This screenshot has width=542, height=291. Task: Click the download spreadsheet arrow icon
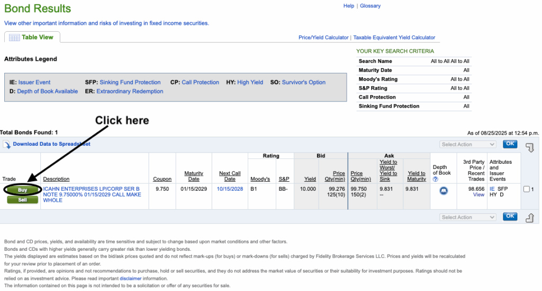coord(7,145)
